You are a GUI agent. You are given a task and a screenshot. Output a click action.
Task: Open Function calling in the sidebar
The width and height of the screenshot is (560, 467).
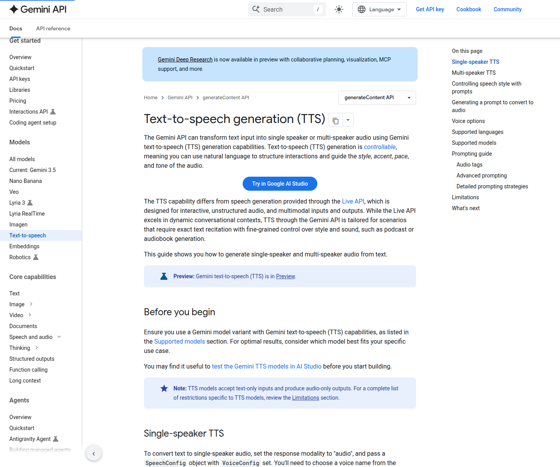tap(28, 370)
